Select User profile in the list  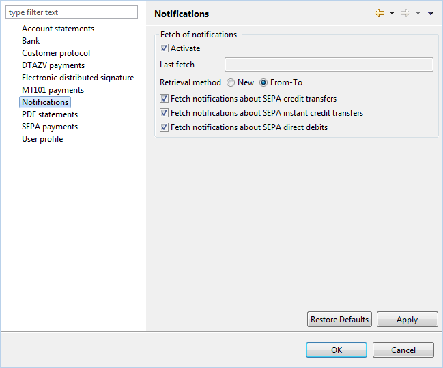42,139
